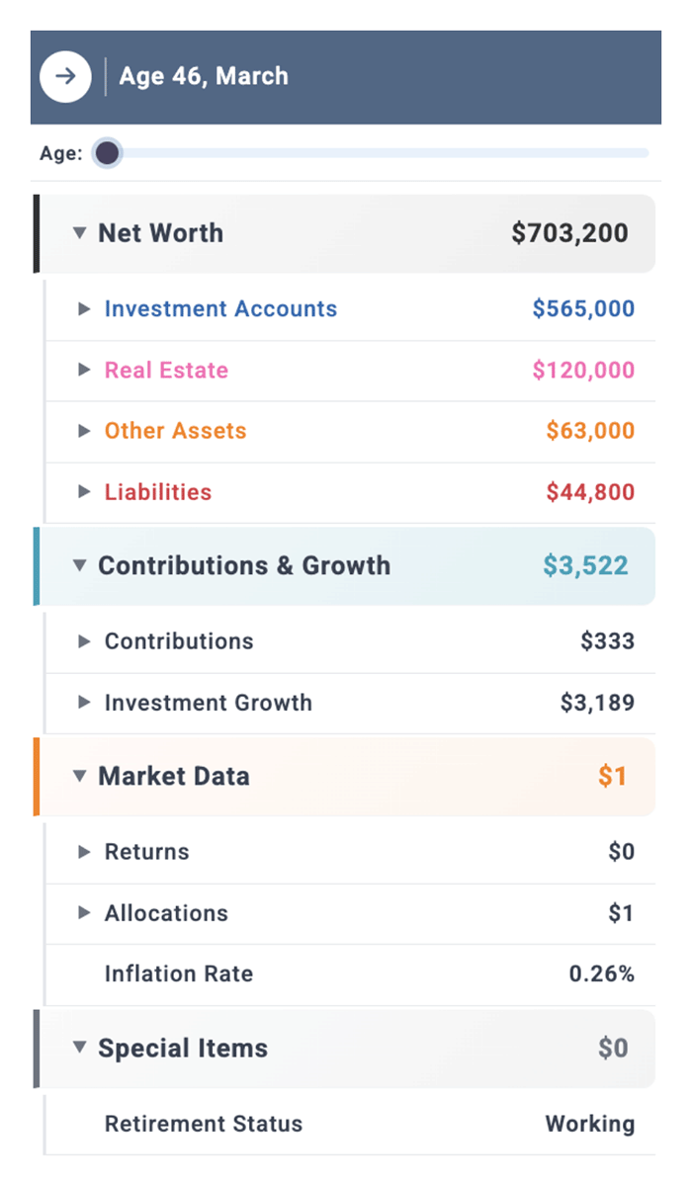Expand the Allocations breakdown
The image size is (692, 1184).
click(83, 913)
